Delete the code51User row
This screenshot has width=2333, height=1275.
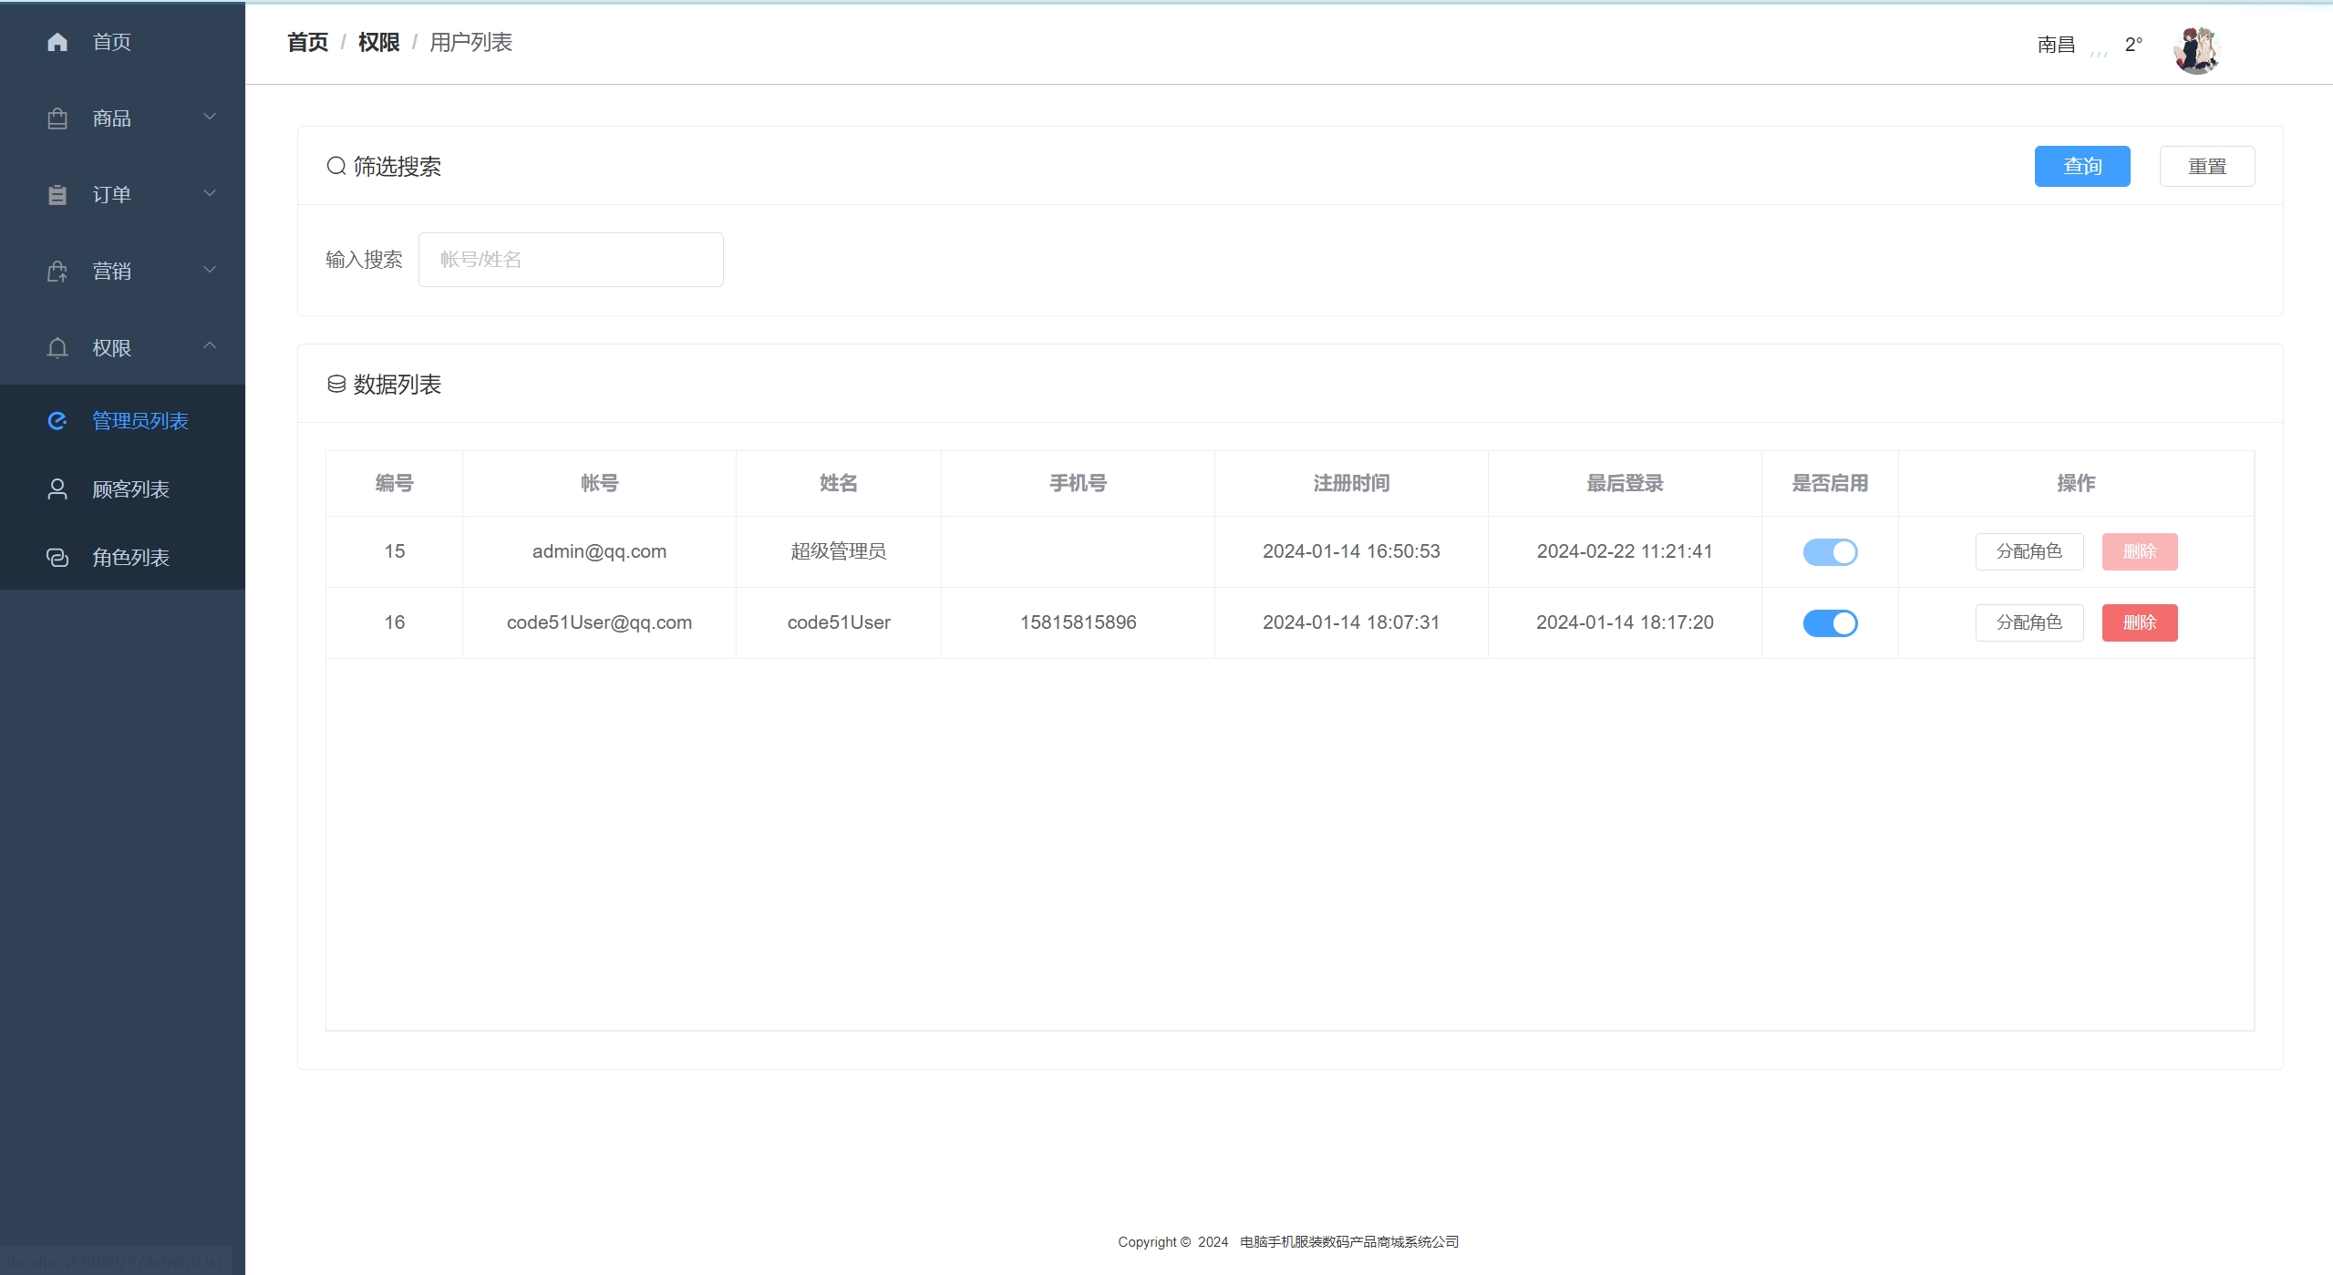[x=2139, y=623]
